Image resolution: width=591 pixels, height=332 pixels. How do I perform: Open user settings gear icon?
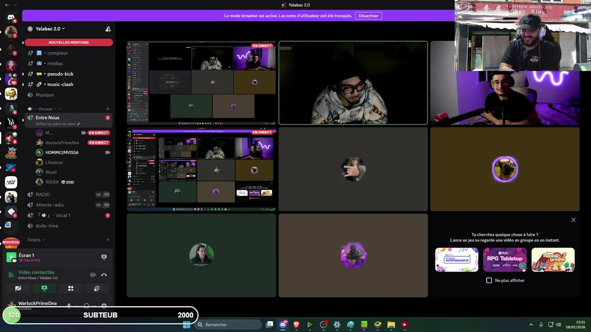[x=104, y=306]
